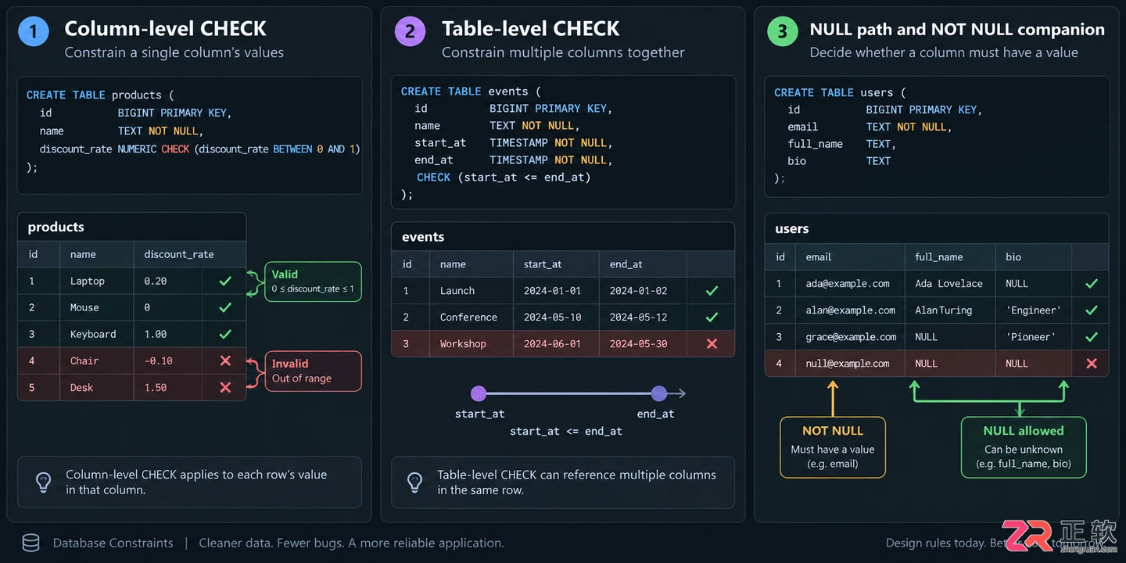Click the 'Engineer' bio cell

coord(1034,310)
